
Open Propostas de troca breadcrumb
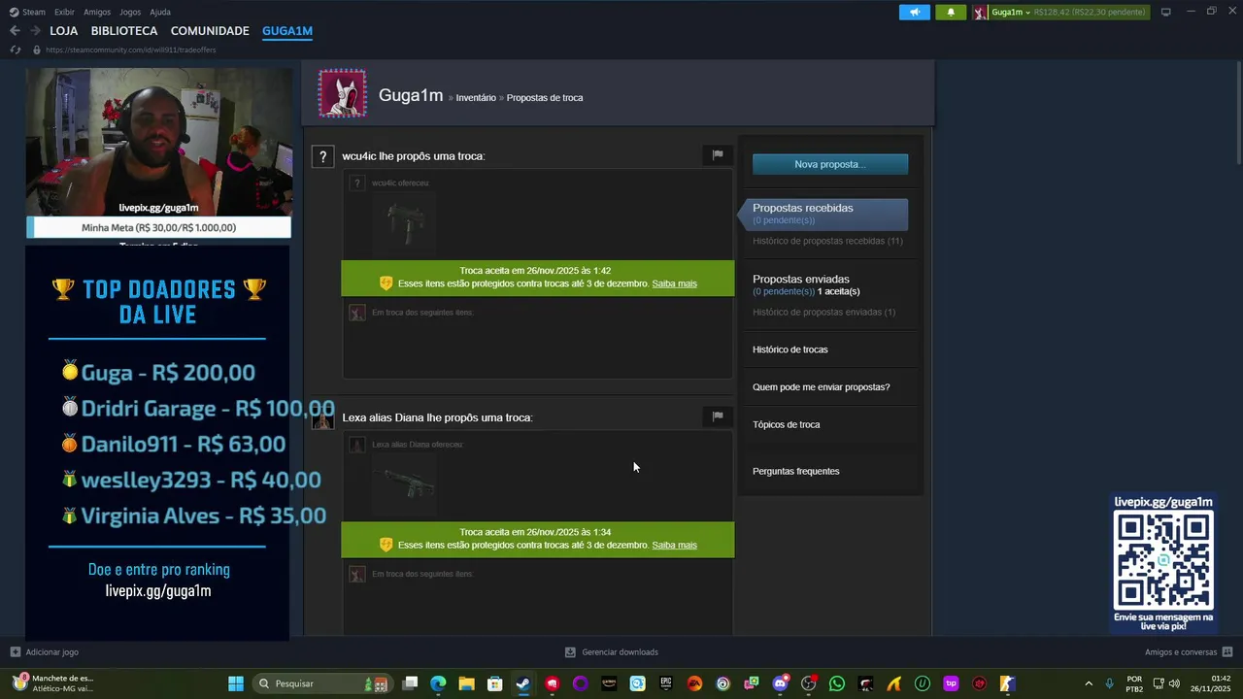click(x=545, y=98)
